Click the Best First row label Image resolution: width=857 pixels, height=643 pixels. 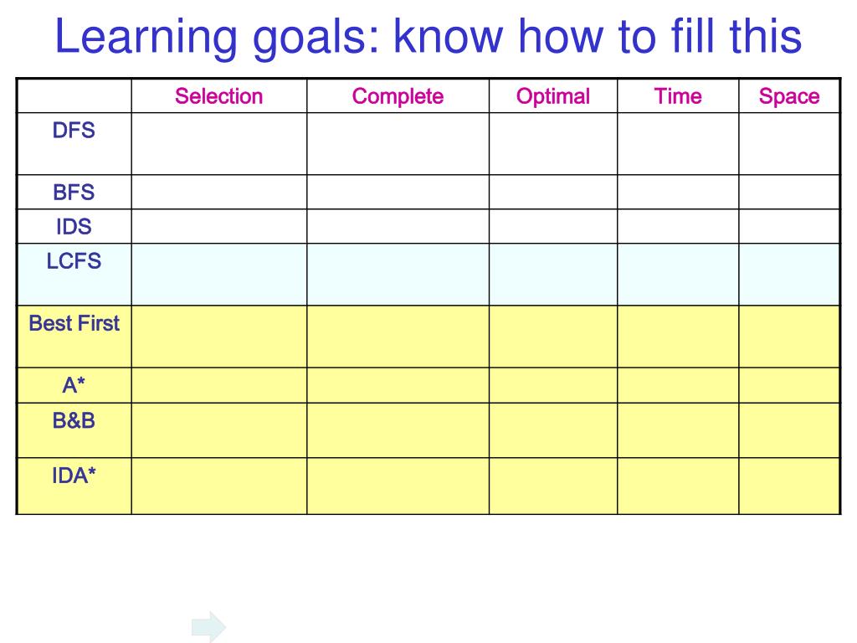74,323
